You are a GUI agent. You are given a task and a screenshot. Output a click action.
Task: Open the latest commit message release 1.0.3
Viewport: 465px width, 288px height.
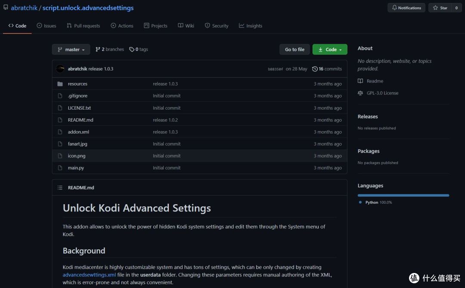pos(101,69)
